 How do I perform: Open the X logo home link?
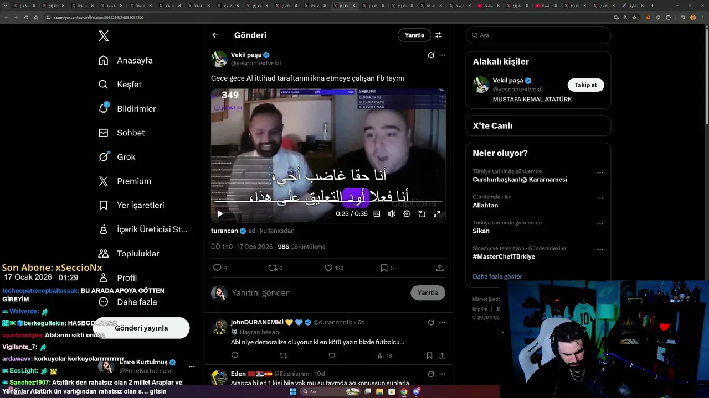[x=104, y=36]
